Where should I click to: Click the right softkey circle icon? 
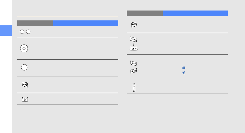click(x=28, y=32)
